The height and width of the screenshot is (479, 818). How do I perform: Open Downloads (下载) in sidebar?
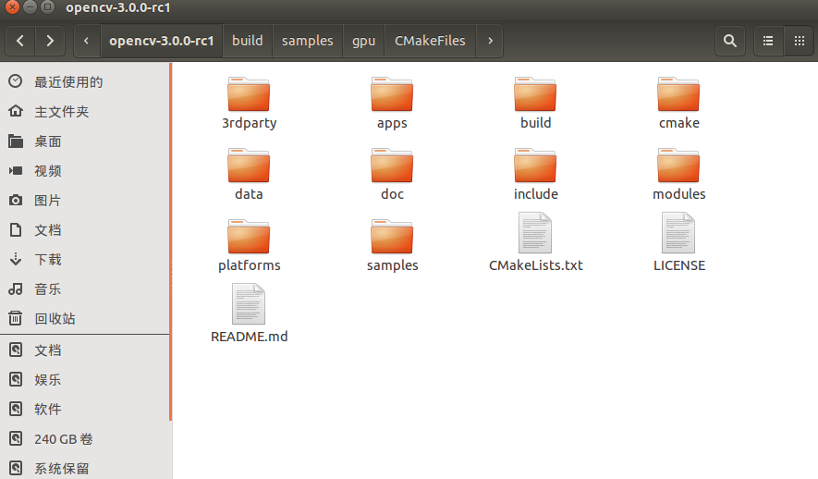click(x=84, y=259)
